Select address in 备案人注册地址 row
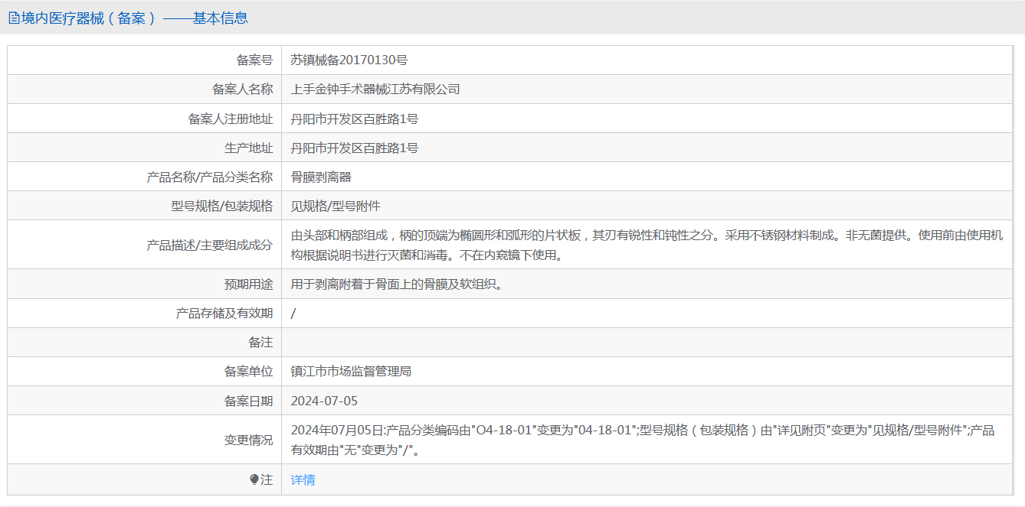 coord(355,119)
